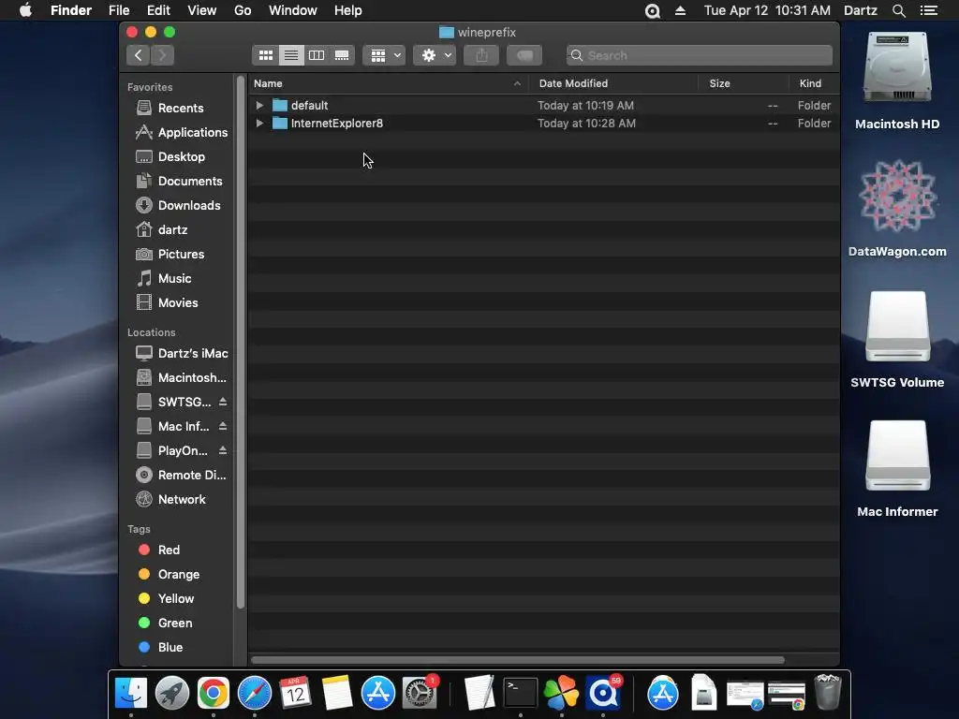Select the InternetExplorer8 folder row
The height and width of the screenshot is (719, 959).
[x=543, y=123]
